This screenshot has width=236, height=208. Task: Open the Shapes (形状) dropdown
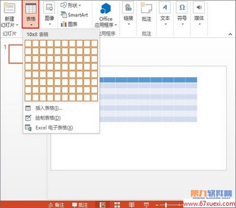click(71, 5)
